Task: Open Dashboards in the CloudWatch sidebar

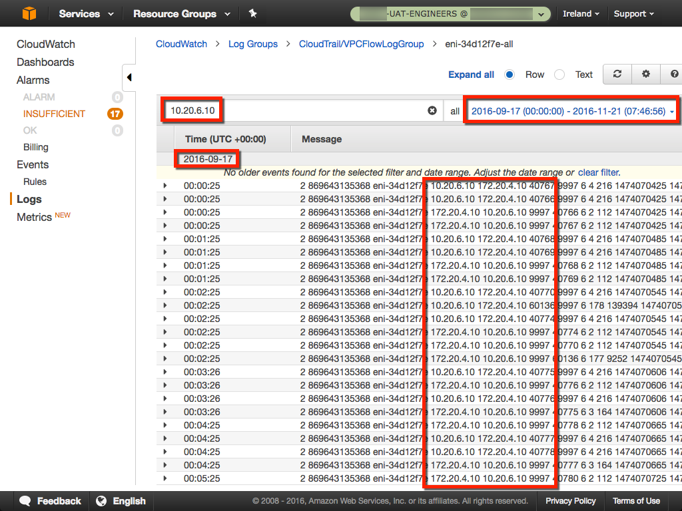Action: point(45,62)
